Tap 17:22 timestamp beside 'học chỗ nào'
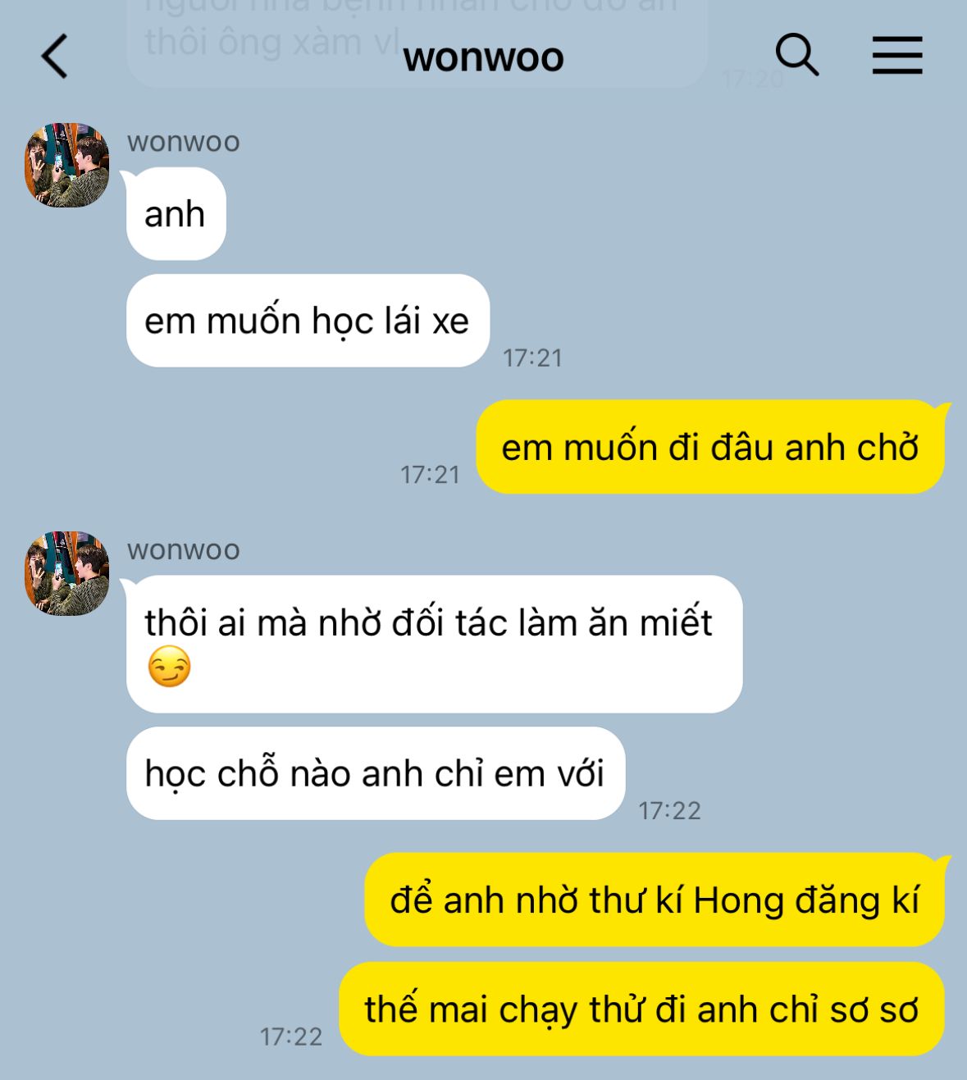This screenshot has width=967, height=1080. (669, 811)
